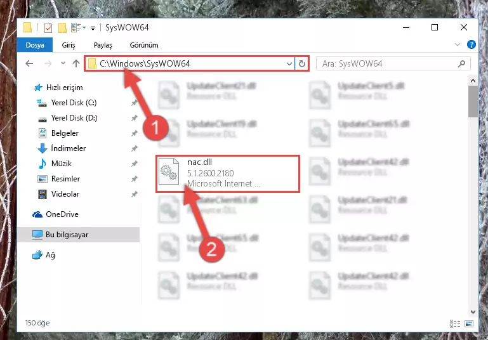Click the pin icon next to Yerel Disk (C:)
The width and height of the screenshot is (488, 340).
click(134, 103)
